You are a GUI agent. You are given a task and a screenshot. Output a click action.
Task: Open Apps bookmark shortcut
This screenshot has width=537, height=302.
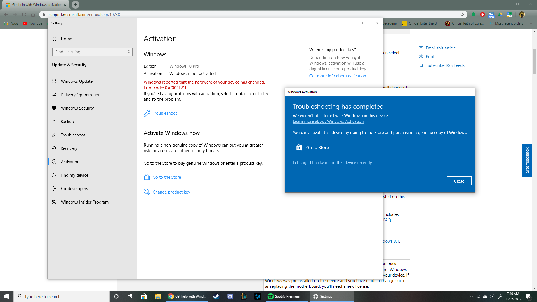click(11, 23)
